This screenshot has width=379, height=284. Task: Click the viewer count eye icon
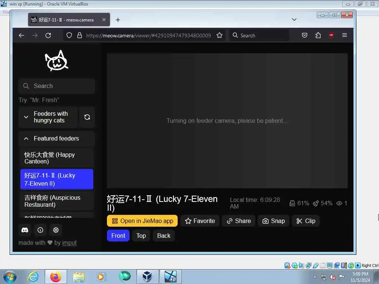pos(339,203)
